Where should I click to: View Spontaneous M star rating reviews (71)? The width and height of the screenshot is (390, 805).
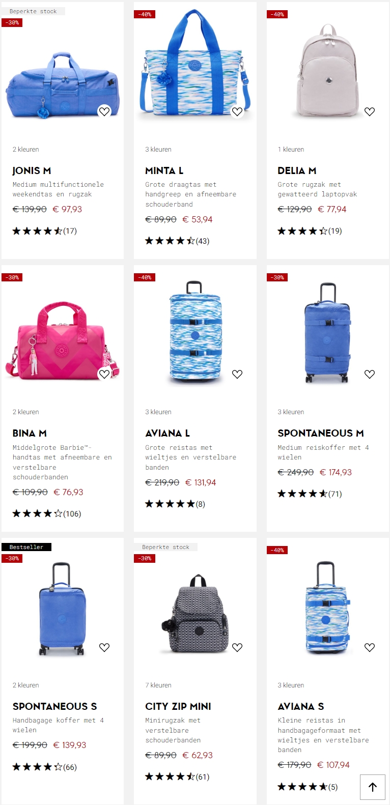[310, 494]
